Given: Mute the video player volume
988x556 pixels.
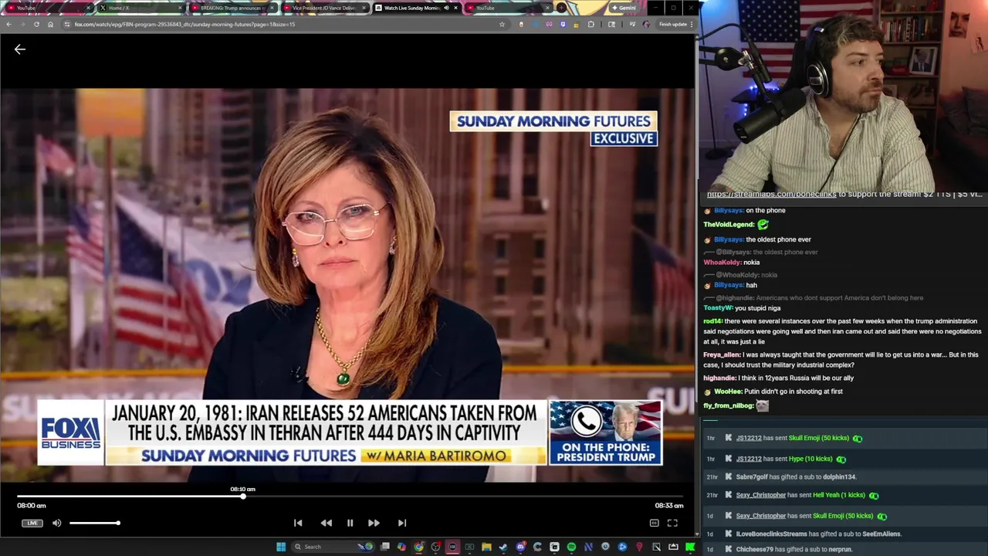Looking at the screenshot, I should tap(56, 523).
